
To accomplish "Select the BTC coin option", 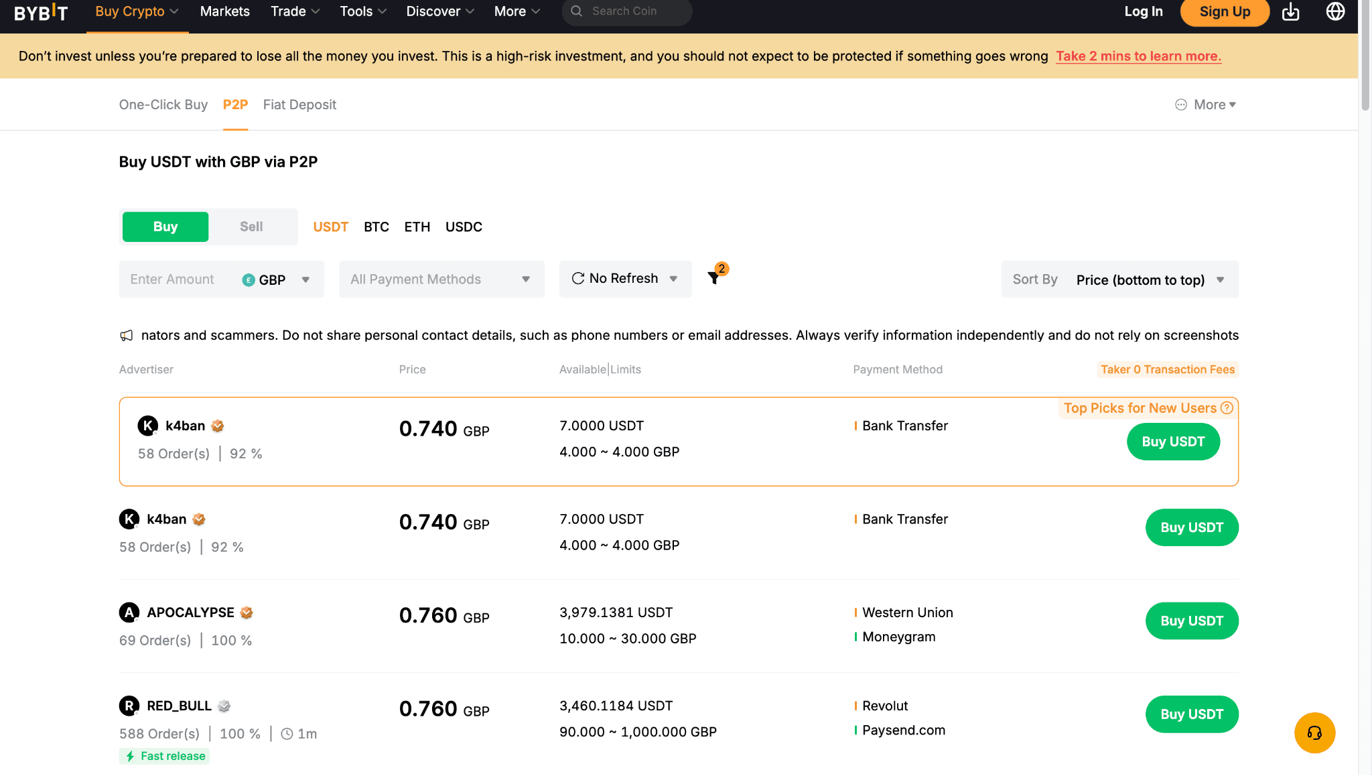I will [376, 227].
